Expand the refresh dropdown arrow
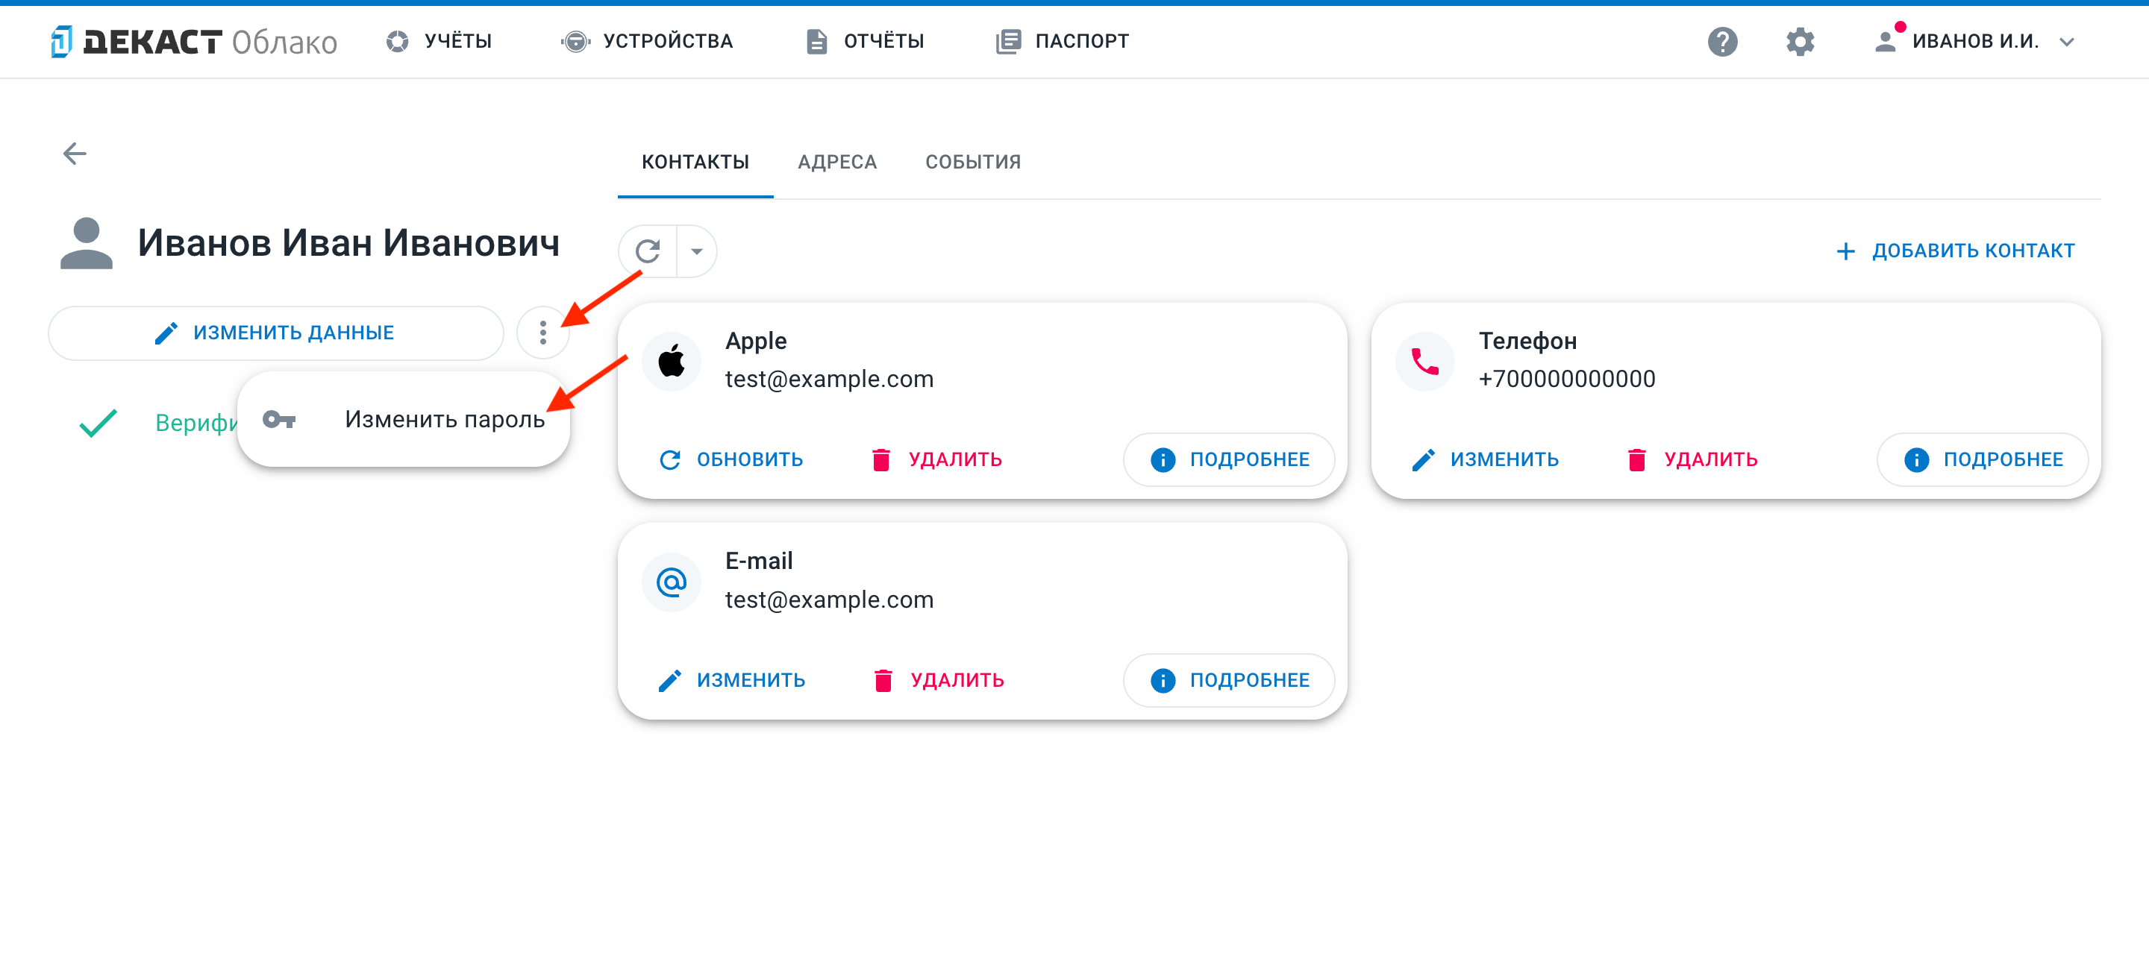The height and width of the screenshot is (956, 2149). point(697,251)
